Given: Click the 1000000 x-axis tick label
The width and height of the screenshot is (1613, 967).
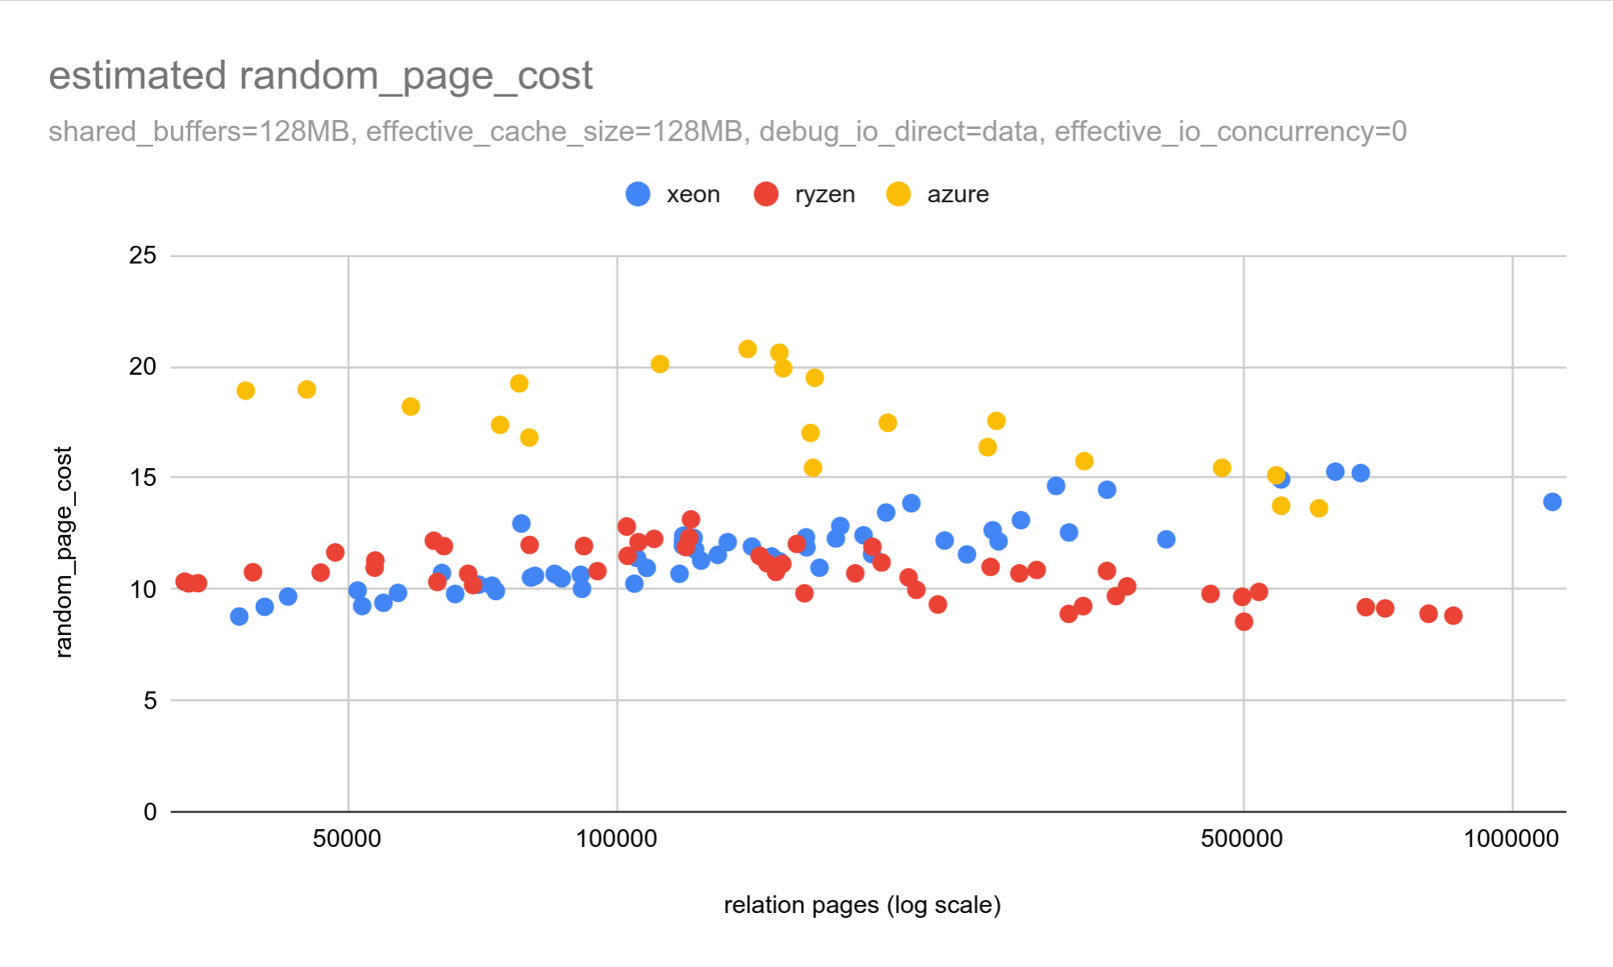Looking at the screenshot, I should (1511, 839).
